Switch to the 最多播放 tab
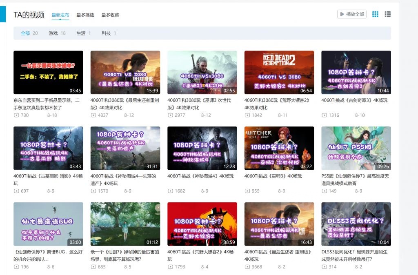Viewport: 418px width, 275px height. click(x=84, y=14)
